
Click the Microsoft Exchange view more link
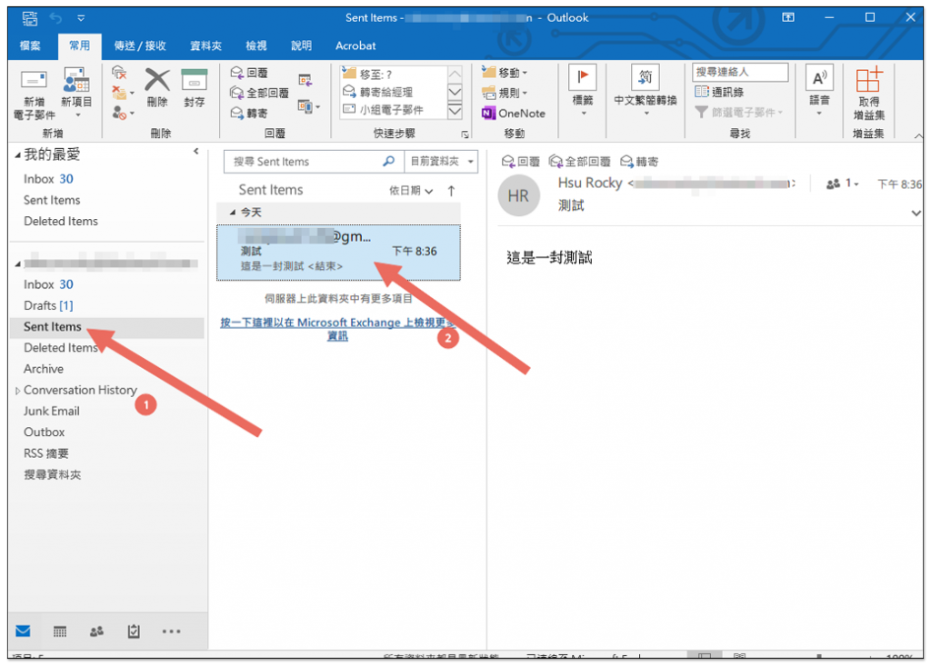pyautogui.click(x=337, y=329)
